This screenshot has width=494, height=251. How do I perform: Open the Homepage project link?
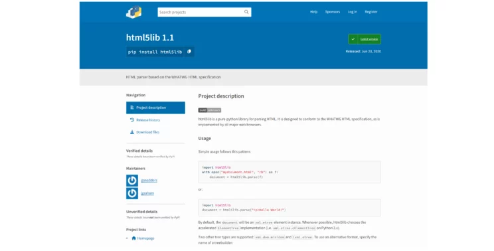tap(145, 238)
